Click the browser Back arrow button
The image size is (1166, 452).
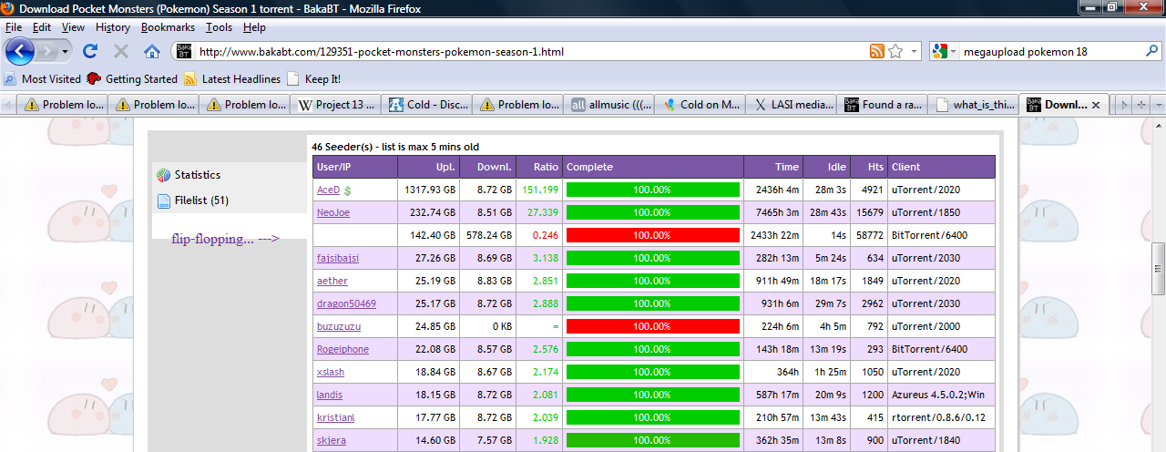coord(19,51)
